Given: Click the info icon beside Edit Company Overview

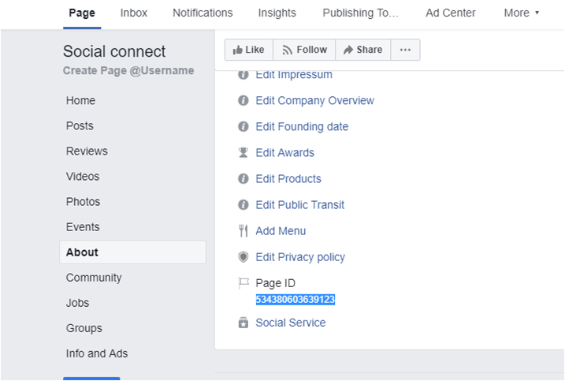Looking at the screenshot, I should click(243, 101).
